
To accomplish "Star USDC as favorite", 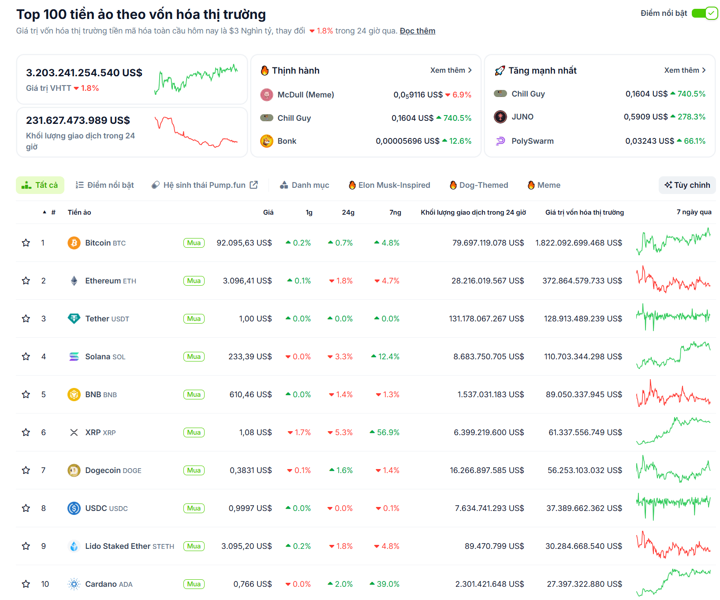I will 26,508.
